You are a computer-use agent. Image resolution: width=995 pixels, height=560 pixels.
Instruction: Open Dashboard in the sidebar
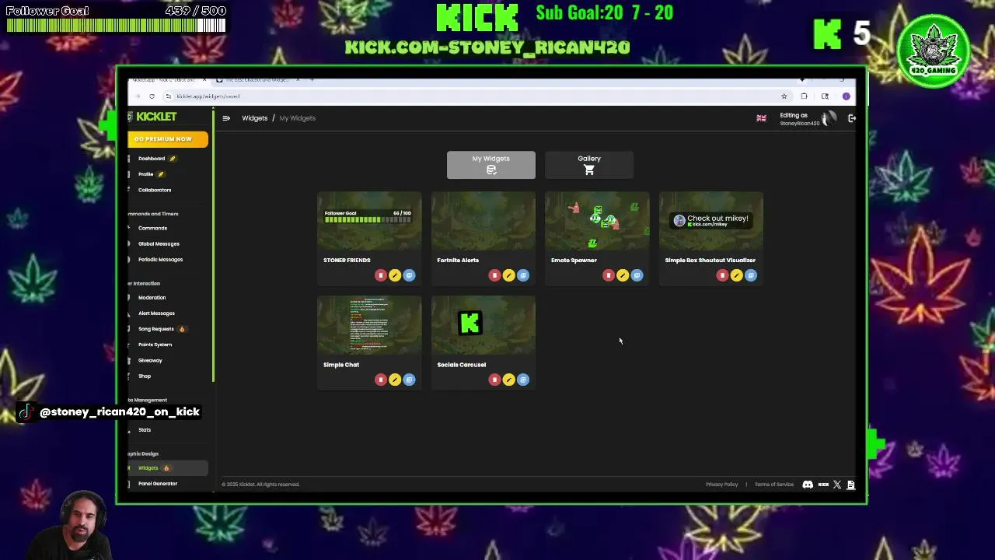pyautogui.click(x=152, y=159)
